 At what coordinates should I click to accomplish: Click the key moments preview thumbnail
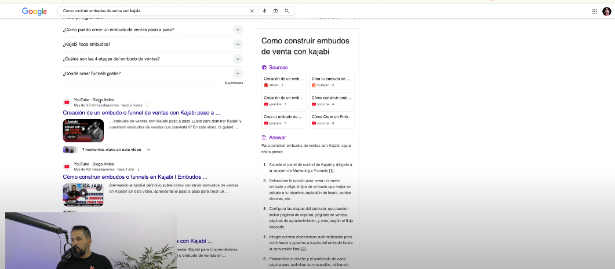pos(70,150)
